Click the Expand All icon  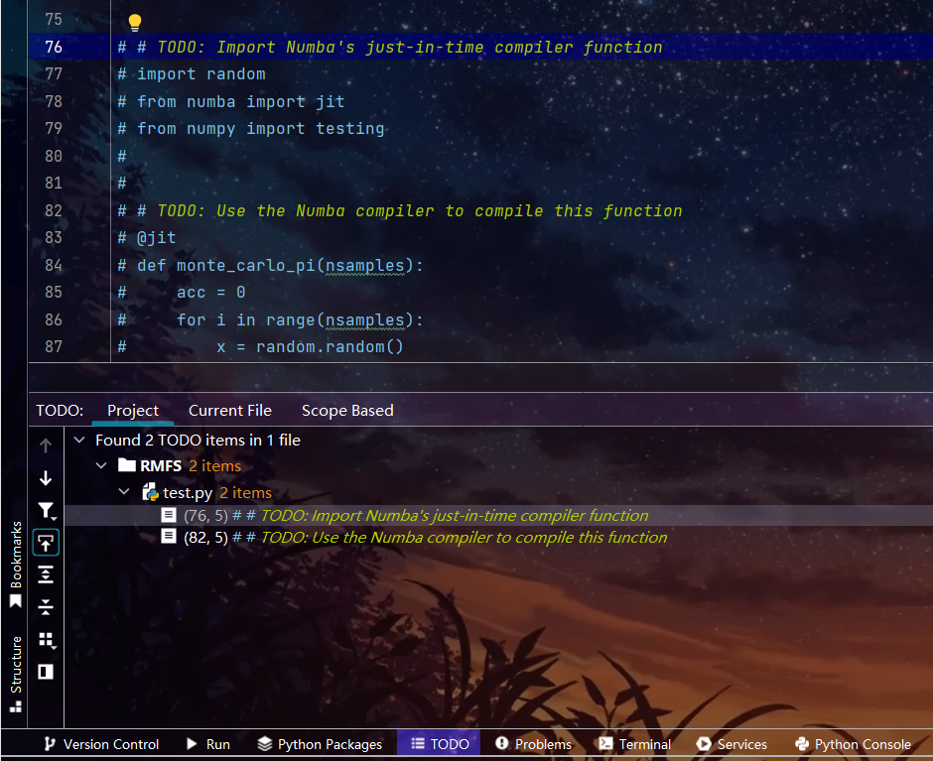[x=46, y=574]
